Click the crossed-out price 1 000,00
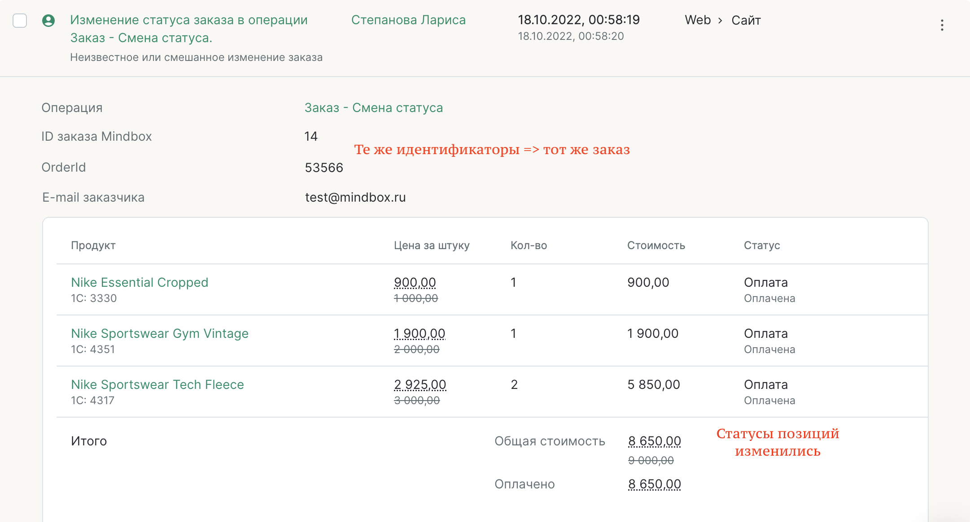970x522 pixels. point(416,298)
